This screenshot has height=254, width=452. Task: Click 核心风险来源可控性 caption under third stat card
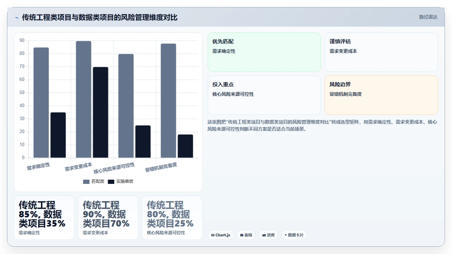coord(166,233)
